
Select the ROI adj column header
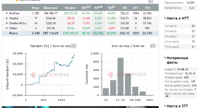point(98,7)
